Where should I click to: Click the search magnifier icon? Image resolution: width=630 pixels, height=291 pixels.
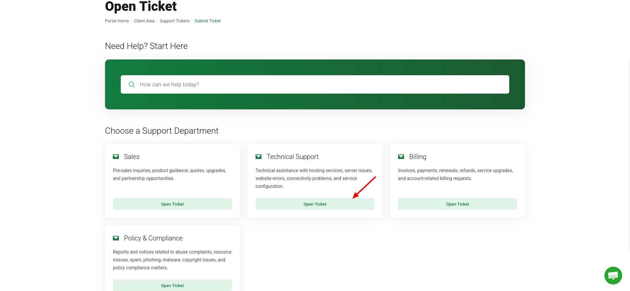coord(132,84)
